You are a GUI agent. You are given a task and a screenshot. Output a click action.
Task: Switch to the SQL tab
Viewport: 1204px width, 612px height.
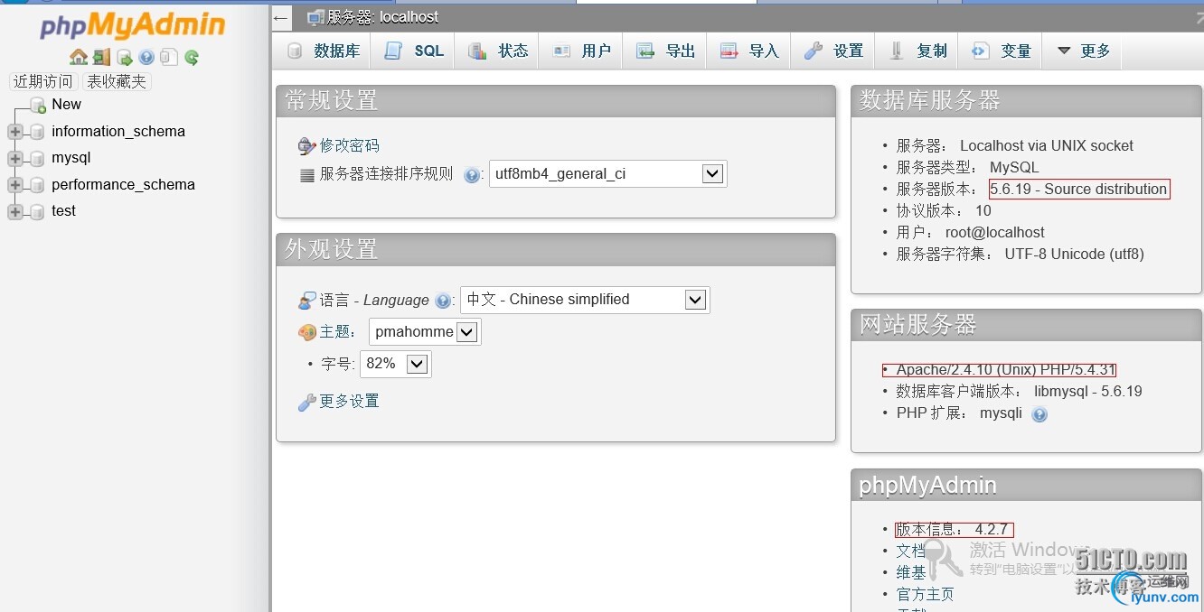(x=414, y=51)
